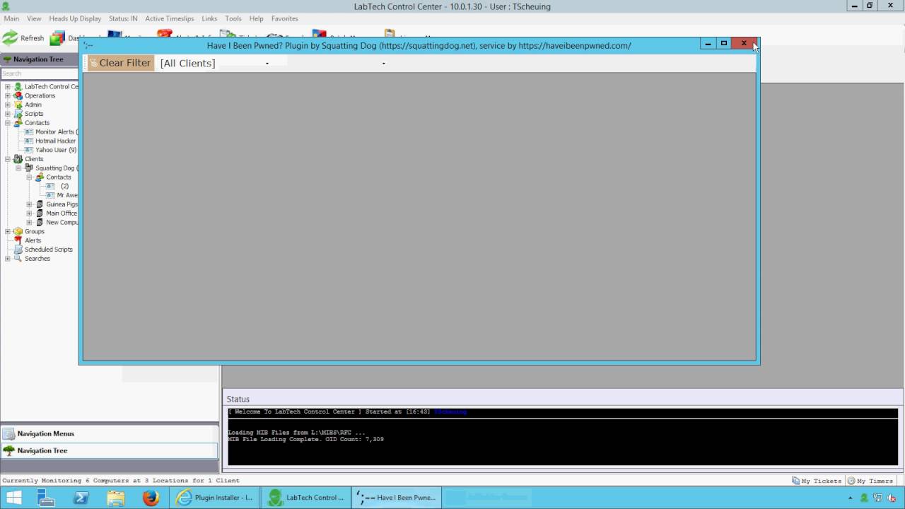Click the Alerts flag icon
Image resolution: width=905 pixels, height=509 pixels.
[18, 240]
